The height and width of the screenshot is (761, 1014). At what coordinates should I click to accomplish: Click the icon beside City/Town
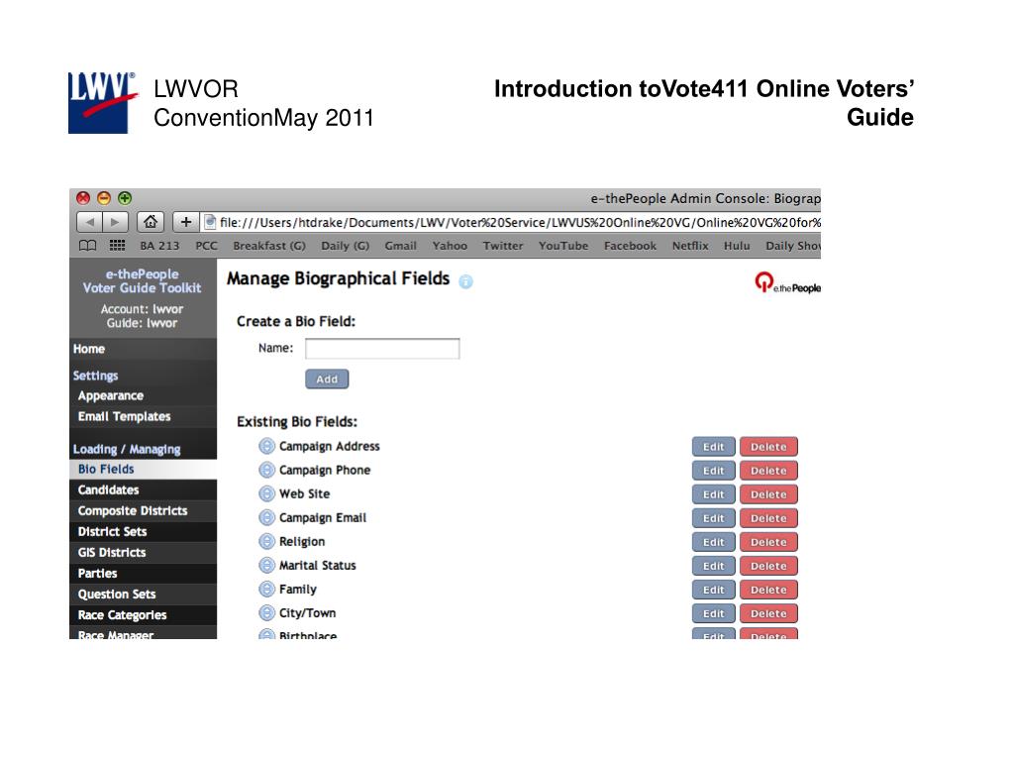point(266,612)
